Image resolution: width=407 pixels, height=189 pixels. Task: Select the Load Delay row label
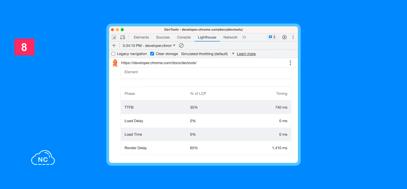pyautogui.click(x=134, y=121)
